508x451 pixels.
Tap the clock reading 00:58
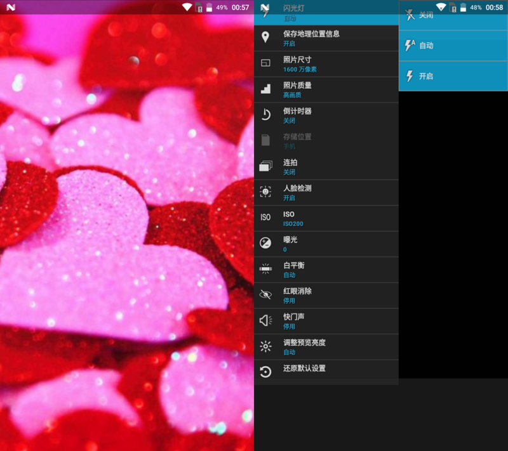coord(494,8)
